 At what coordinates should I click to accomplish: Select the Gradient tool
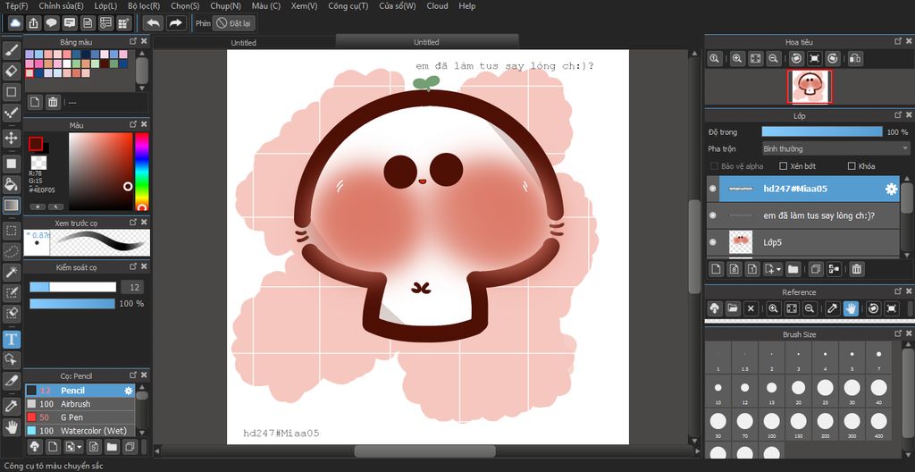click(x=11, y=205)
